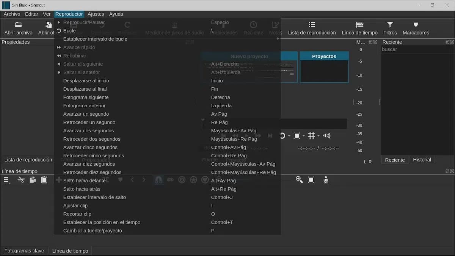Choose Reproducir/Pausar menu item
The height and width of the screenshot is (256, 455).
click(x=167, y=22)
